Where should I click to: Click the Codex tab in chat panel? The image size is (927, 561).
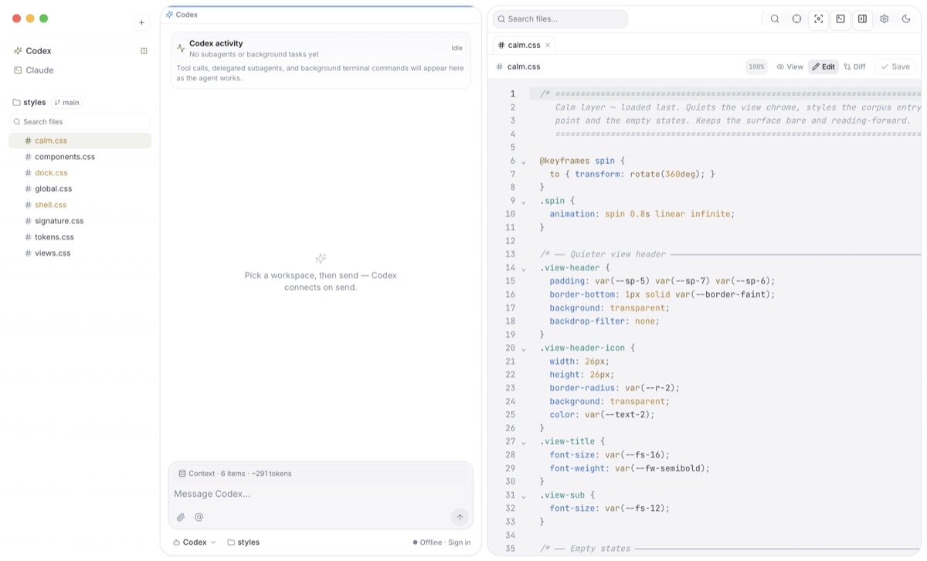click(x=182, y=15)
